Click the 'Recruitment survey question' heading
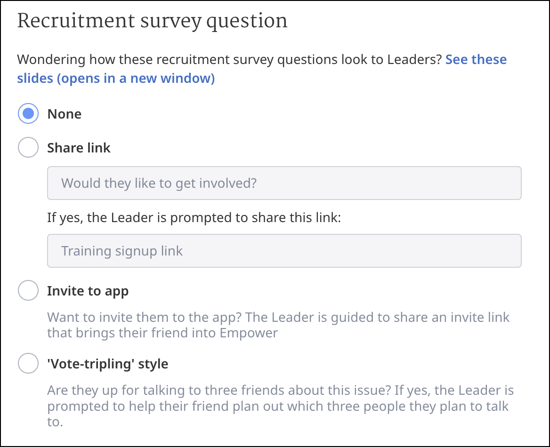This screenshot has width=550, height=447. coord(152,22)
